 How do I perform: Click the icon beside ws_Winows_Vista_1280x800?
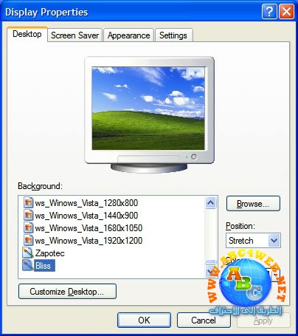pos(28,203)
